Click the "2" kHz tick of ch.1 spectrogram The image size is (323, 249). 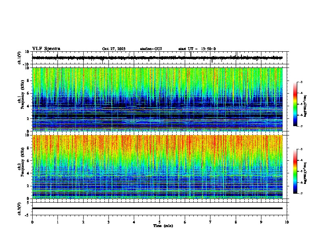point(28,119)
